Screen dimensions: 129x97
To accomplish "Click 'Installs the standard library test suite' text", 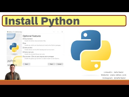I will pyautogui.click(x=35, y=54).
